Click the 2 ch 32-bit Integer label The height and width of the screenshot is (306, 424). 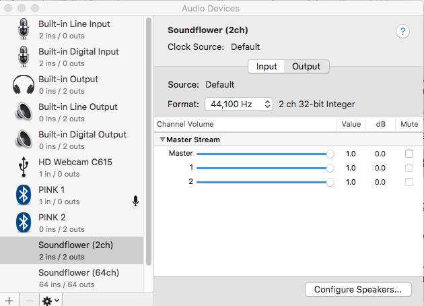click(316, 104)
